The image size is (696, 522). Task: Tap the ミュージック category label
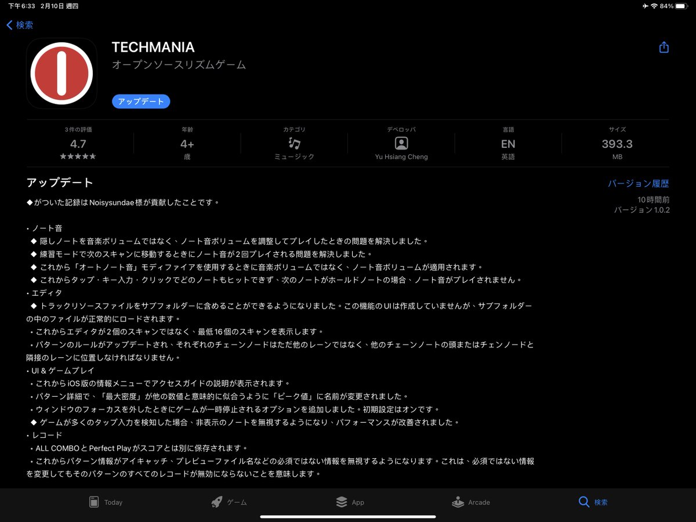pos(294,157)
